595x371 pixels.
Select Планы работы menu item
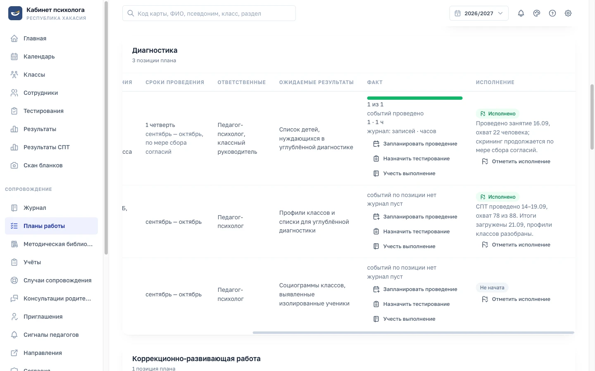[51, 226]
